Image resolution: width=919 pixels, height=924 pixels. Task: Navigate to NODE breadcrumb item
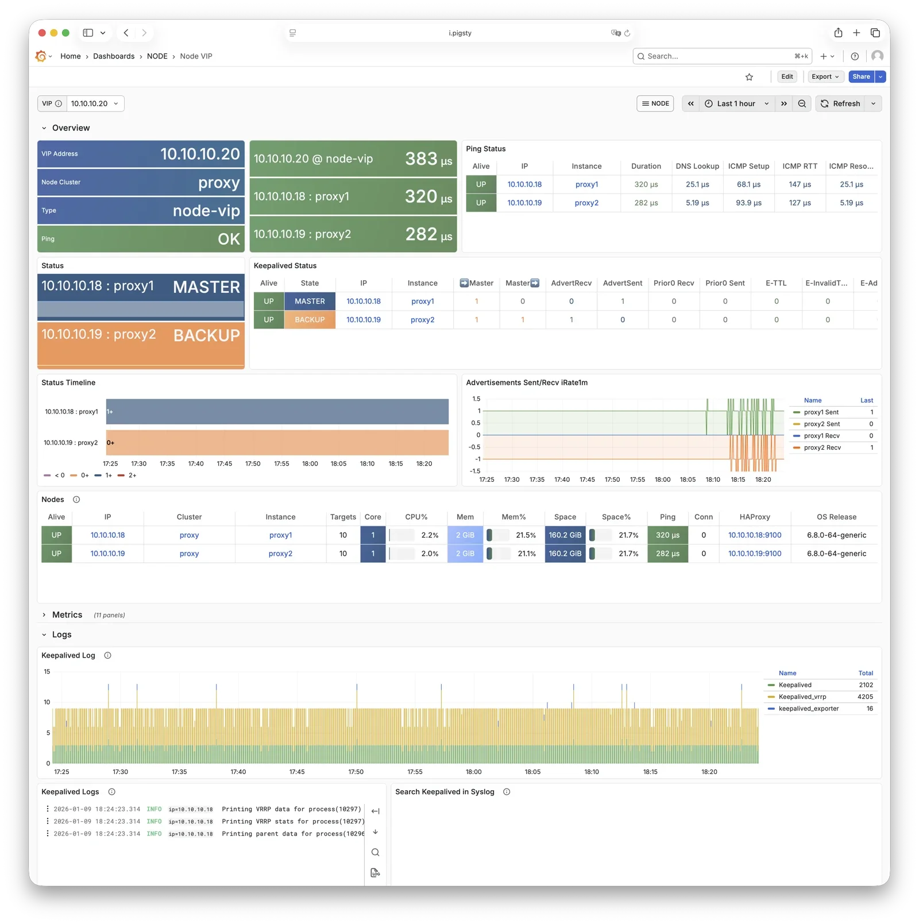157,56
